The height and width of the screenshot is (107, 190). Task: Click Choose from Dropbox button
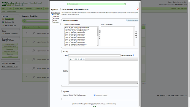[x=101, y=95]
